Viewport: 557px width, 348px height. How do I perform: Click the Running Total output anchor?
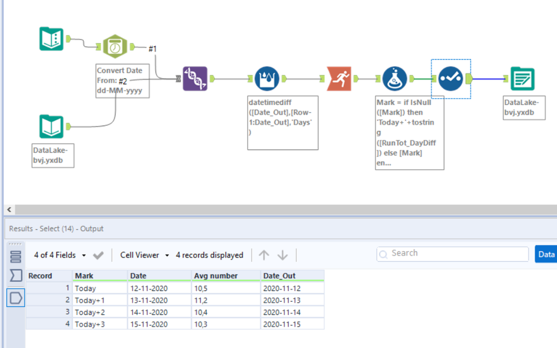point(356,79)
